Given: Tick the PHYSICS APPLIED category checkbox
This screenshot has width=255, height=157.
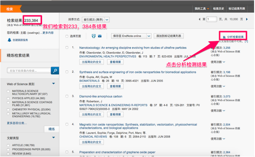Looking at the screenshot, I should click(x=9, y=98).
